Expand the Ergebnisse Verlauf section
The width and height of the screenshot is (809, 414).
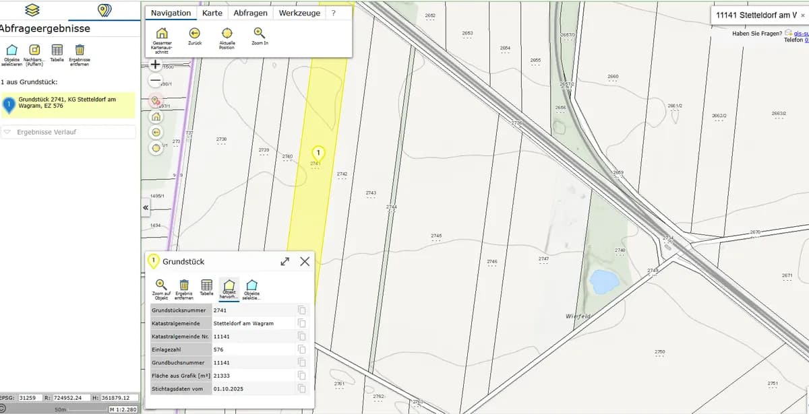(x=67, y=132)
